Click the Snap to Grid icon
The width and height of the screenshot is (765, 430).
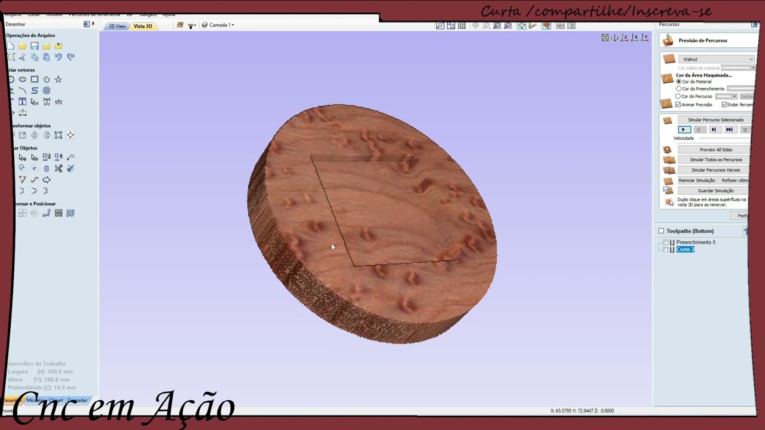tap(462, 26)
